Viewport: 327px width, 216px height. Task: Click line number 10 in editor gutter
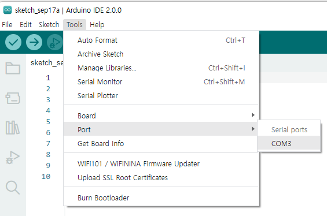[x=46, y=177]
